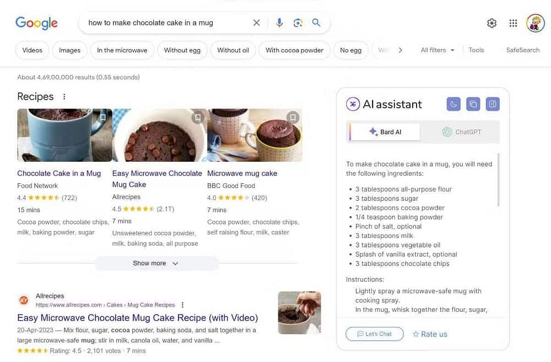Open the Google apps grid
The width and height of the screenshot is (551, 362).
coord(513,23)
